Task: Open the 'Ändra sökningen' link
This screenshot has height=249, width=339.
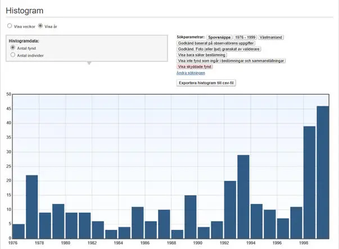Action: tap(191, 73)
